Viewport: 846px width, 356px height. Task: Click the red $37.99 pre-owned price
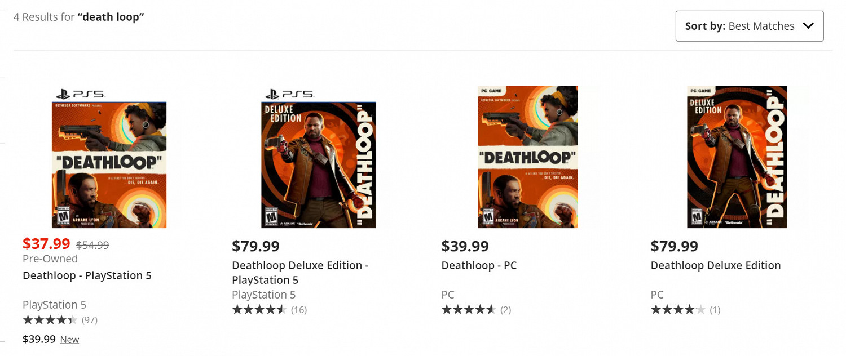[46, 244]
